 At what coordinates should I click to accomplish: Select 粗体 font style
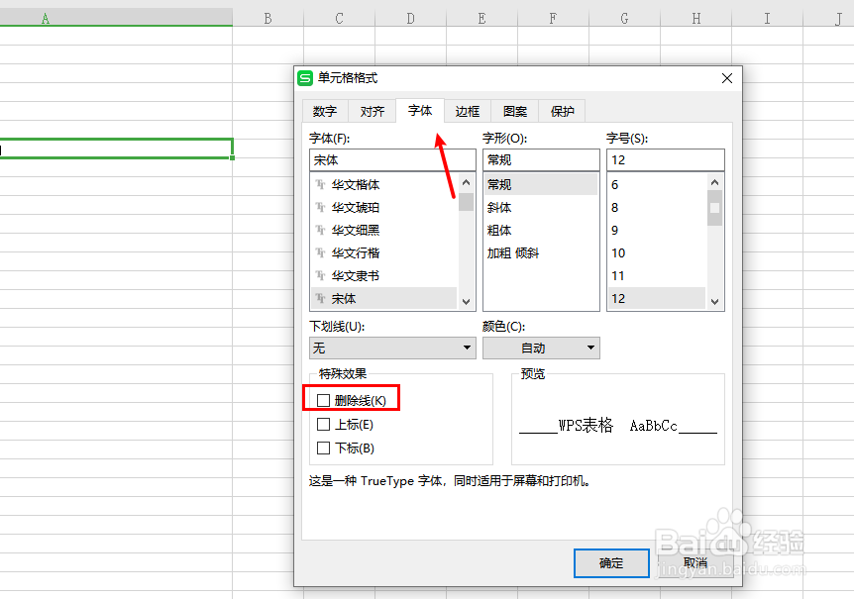tap(541, 231)
